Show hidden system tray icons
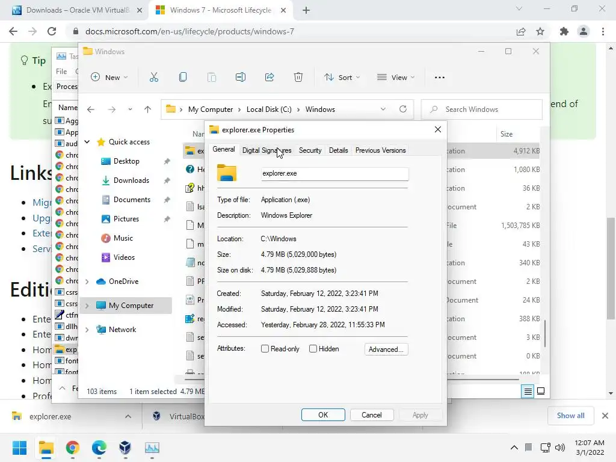This screenshot has height=462, width=616. [x=514, y=448]
